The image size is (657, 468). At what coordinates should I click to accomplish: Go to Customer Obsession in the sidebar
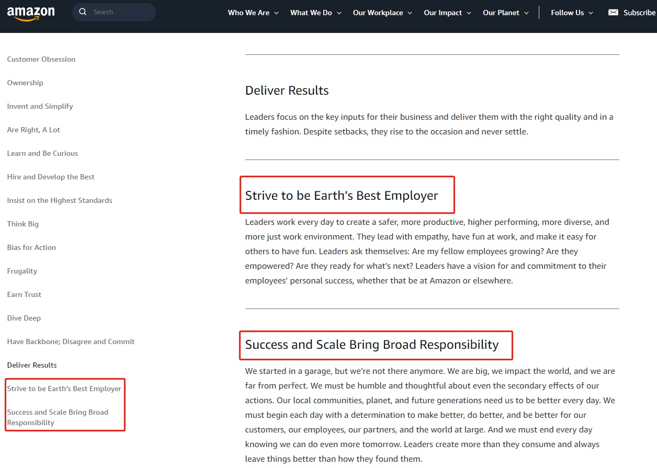click(x=41, y=59)
